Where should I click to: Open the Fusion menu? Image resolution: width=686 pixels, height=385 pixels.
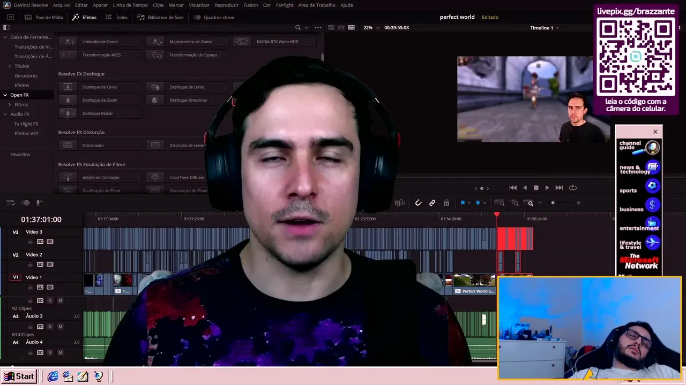250,5
